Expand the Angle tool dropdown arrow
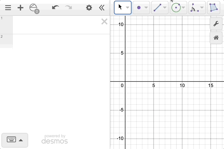Viewport: 224px width, 149px height. tap(202, 7)
